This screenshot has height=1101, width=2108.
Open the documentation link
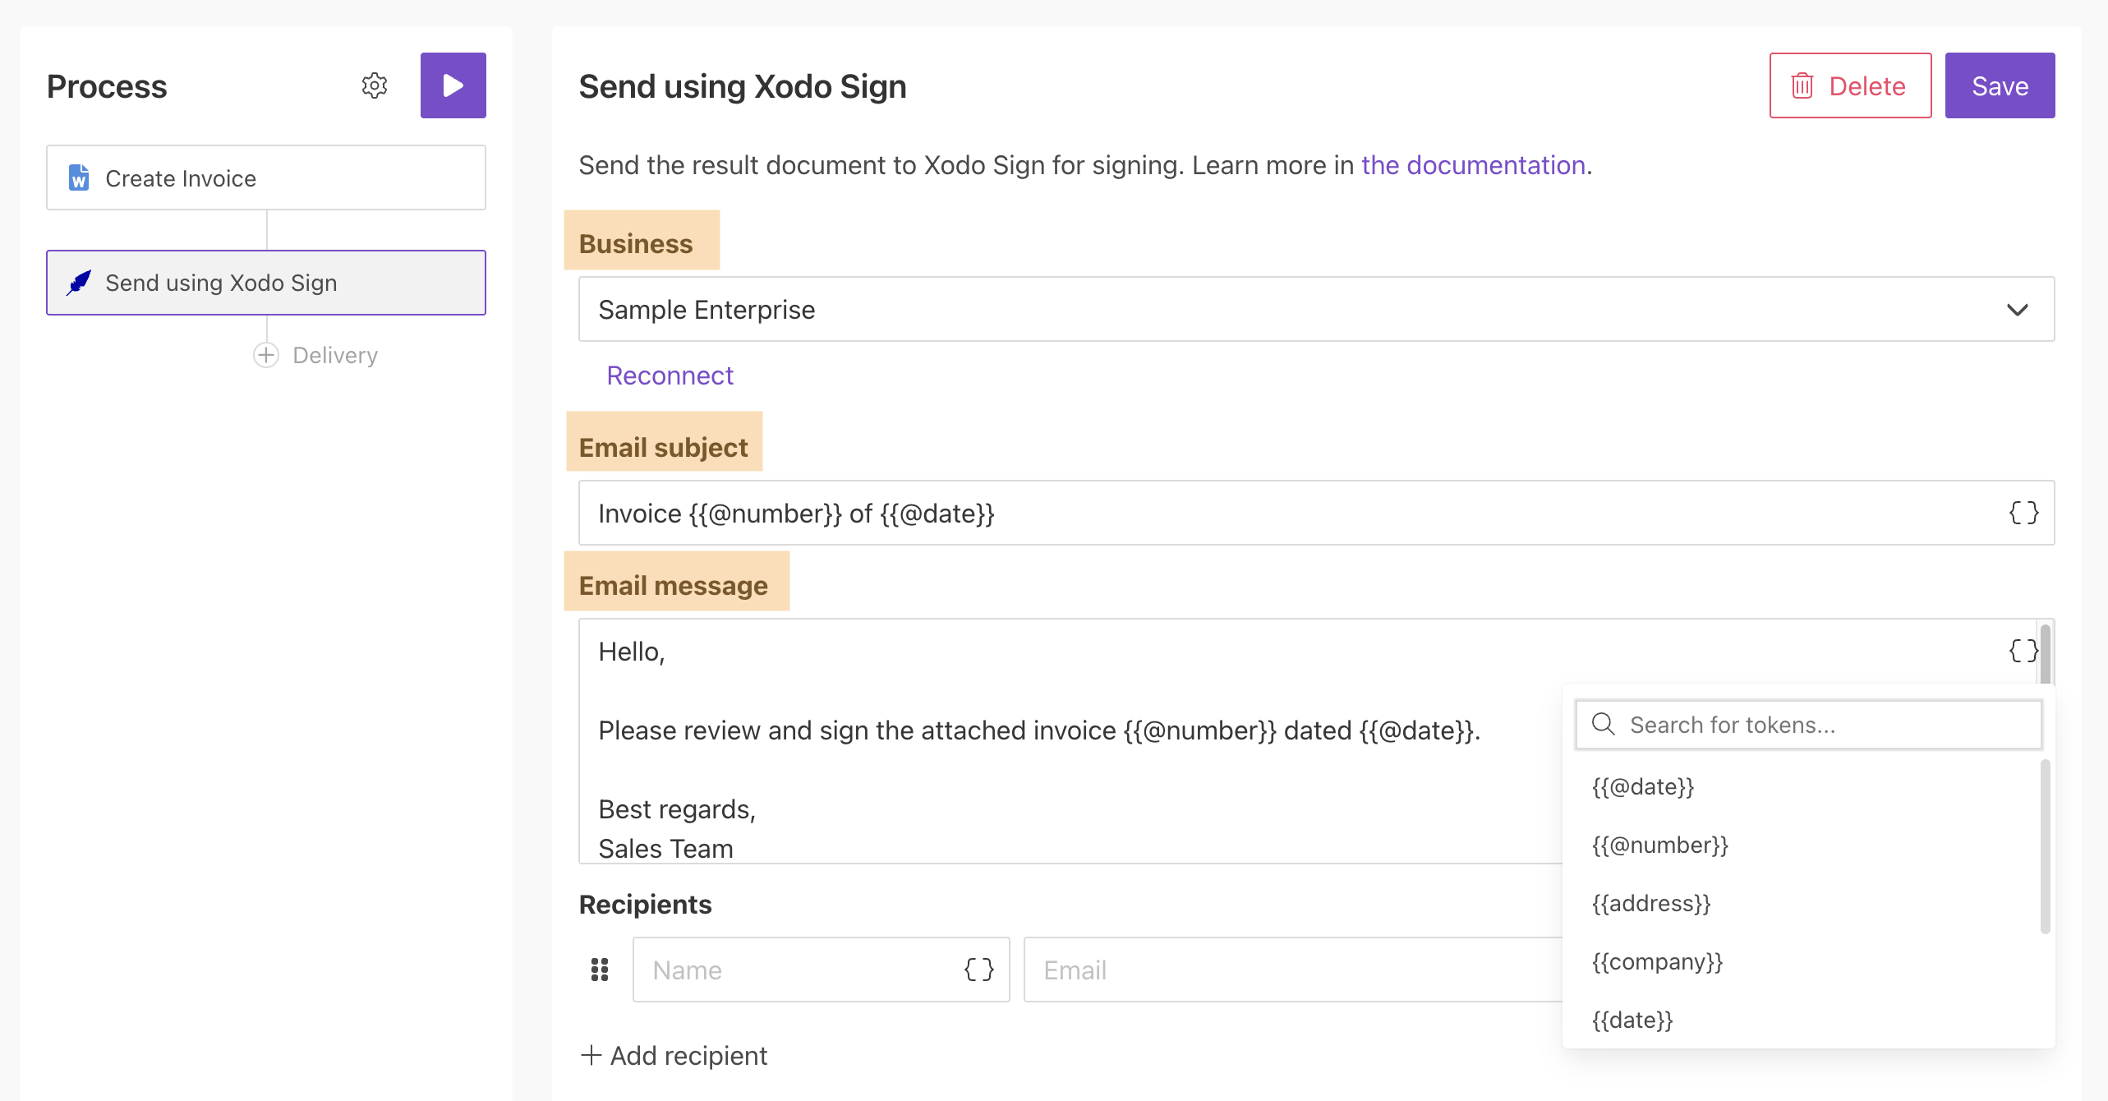[x=1473, y=165]
